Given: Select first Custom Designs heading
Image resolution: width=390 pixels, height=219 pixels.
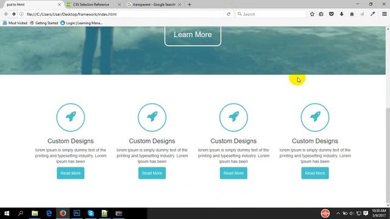Looking at the screenshot, I should (x=71, y=141).
